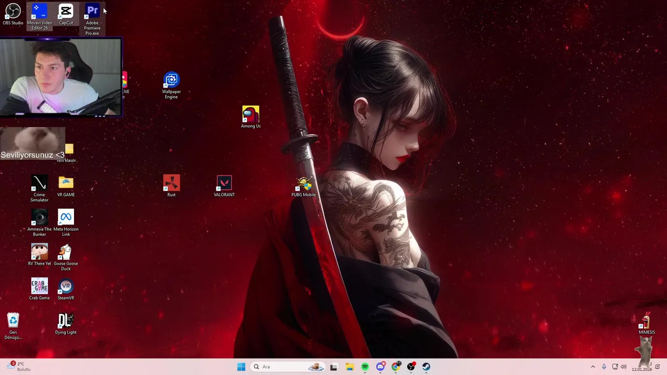Click the Ara taskbar search box
The width and height of the screenshot is (667, 375).
288,367
